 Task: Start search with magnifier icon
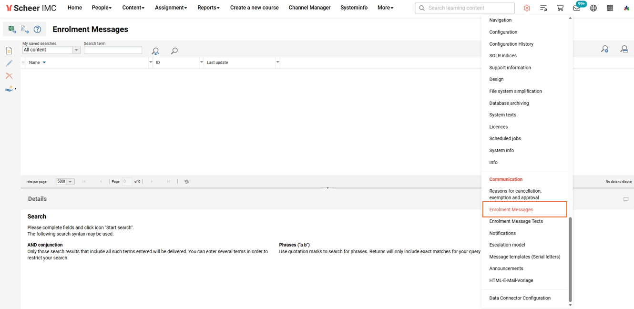174,51
